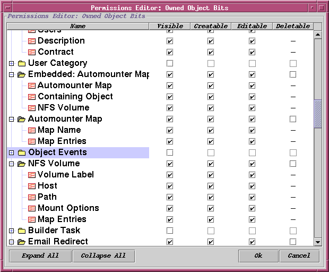Enable Deletable checkbox for Email Redirect

[x=293, y=242]
